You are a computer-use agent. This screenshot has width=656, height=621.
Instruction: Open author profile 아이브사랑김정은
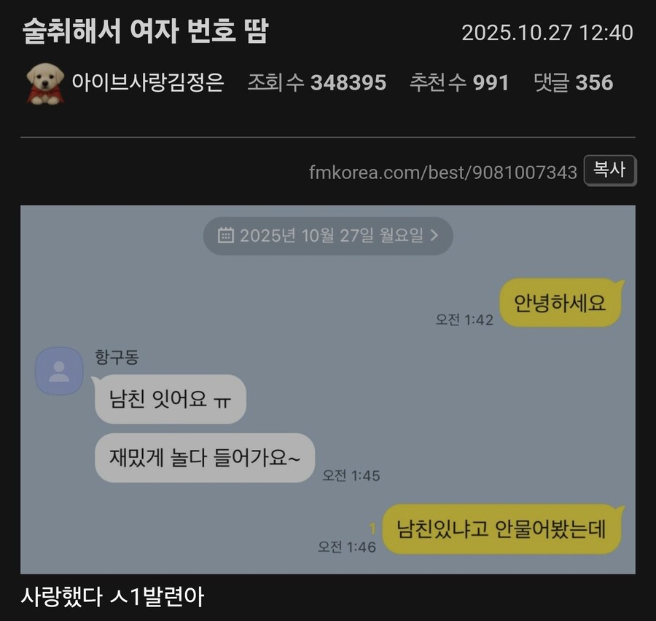[148, 82]
